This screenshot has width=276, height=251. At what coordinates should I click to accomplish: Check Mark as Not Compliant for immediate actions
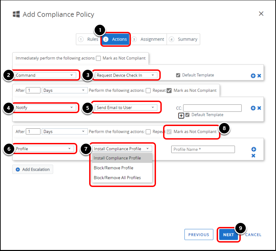[98, 58]
